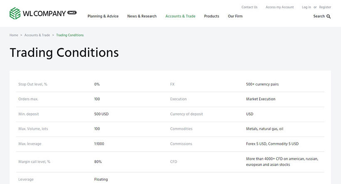Click the '0%' stop out value
This screenshot has width=341, height=184.
coord(97,84)
